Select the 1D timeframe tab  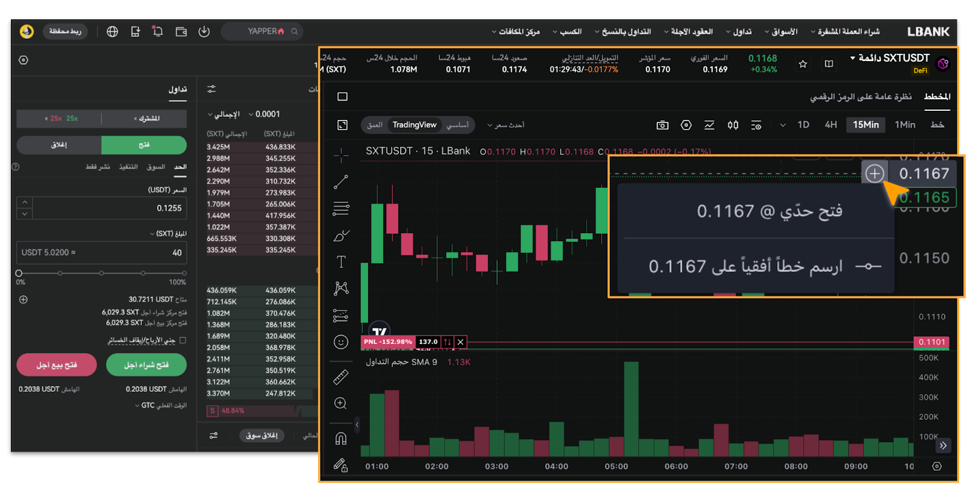coord(803,125)
